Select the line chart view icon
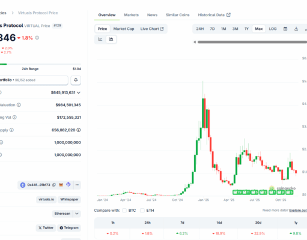The width and height of the screenshot is (307, 240). click(x=100, y=39)
